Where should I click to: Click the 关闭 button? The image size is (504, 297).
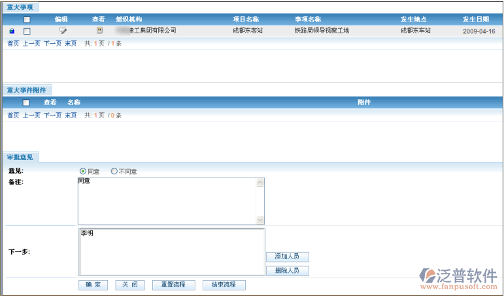[x=130, y=285]
